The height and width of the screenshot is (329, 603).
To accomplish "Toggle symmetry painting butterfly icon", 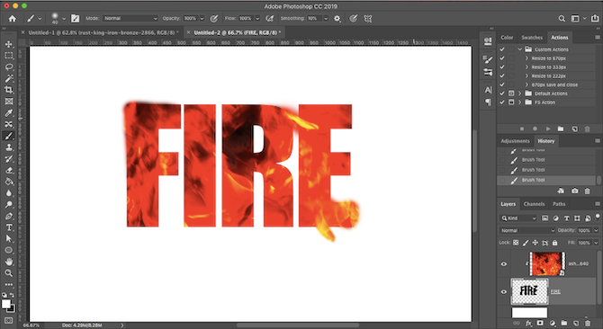I will (x=368, y=18).
